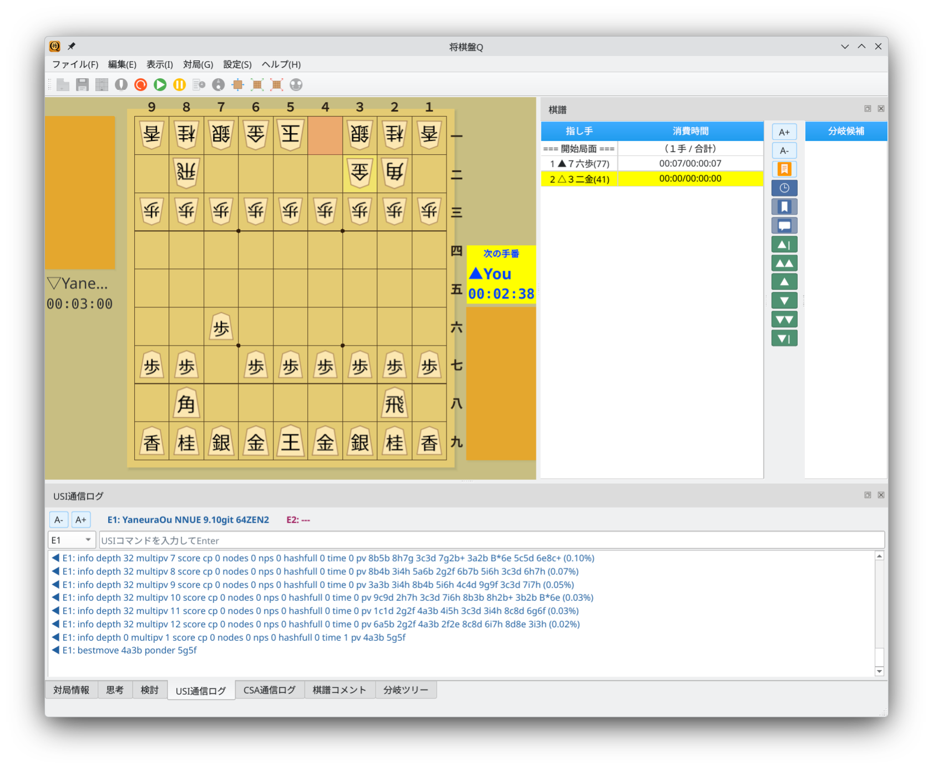Screen dimensions: 933x770
Task: Switch to the 思考 tab
Action: (115, 690)
